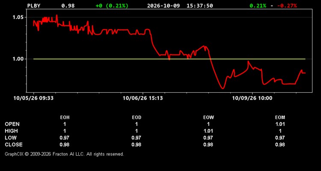Select the LOW row label
This screenshot has width=321, height=171.
click(11, 138)
